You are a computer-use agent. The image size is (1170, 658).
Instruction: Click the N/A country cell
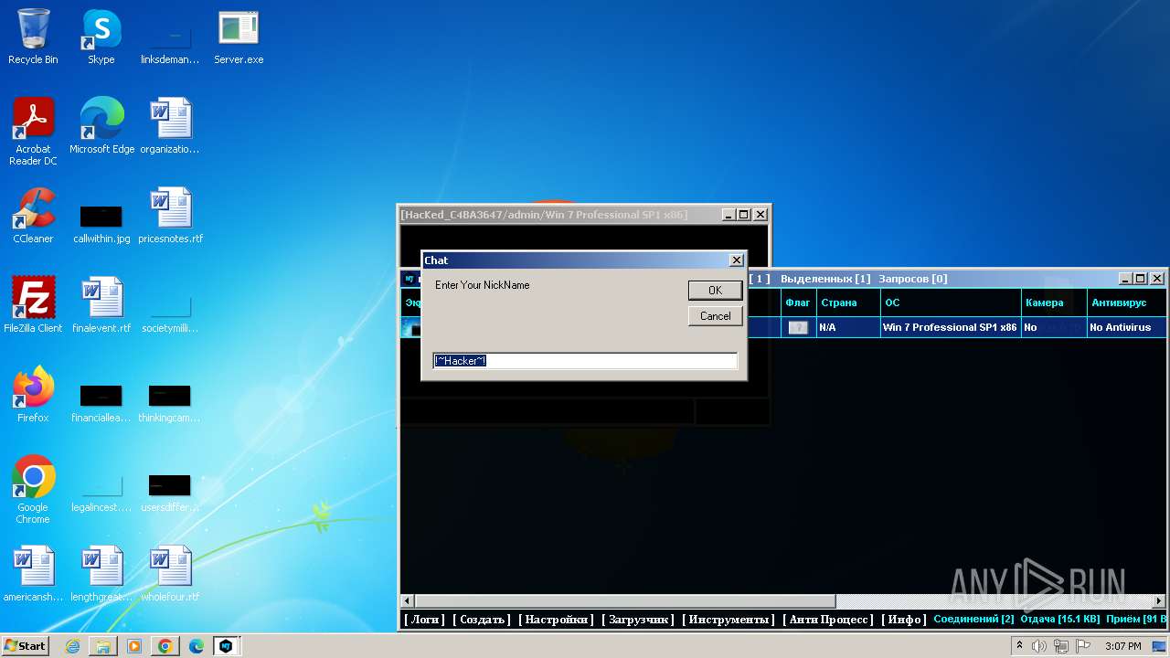pos(848,327)
